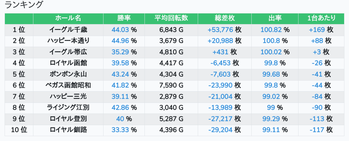Viewport: 349px width, 141px height.
Task: Click the 35.29 win rate link
Action: pyautogui.click(x=120, y=52)
